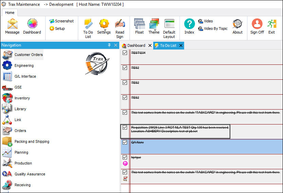The width and height of the screenshot is (283, 193).
Task: Close the Navigation panel
Action: click(116, 45)
